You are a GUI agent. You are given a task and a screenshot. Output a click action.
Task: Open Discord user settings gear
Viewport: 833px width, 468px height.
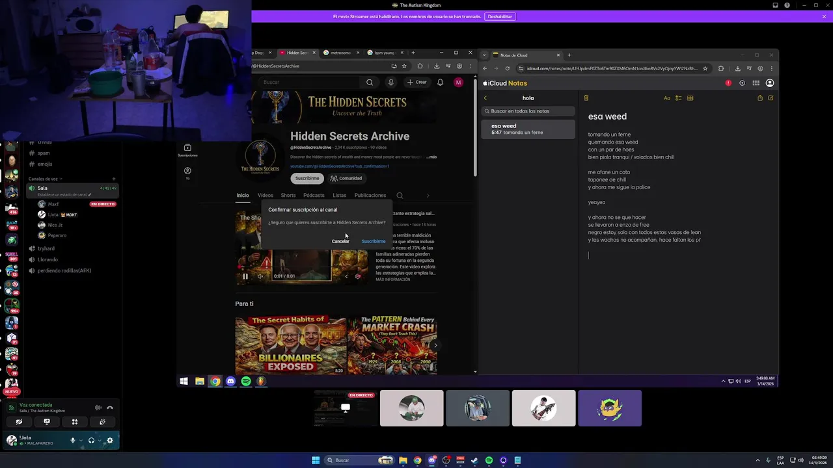point(109,441)
